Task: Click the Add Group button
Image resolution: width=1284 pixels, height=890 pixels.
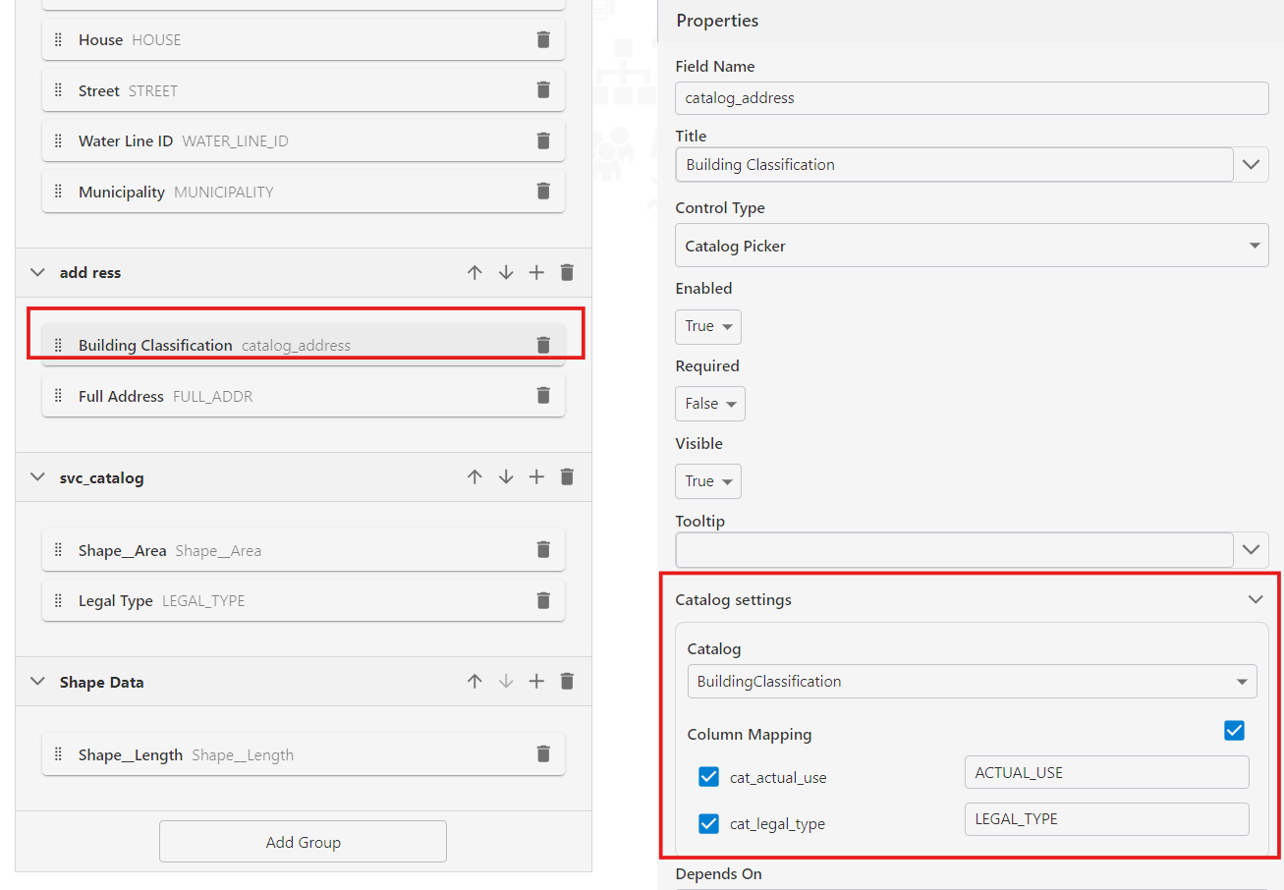Action: tap(303, 842)
